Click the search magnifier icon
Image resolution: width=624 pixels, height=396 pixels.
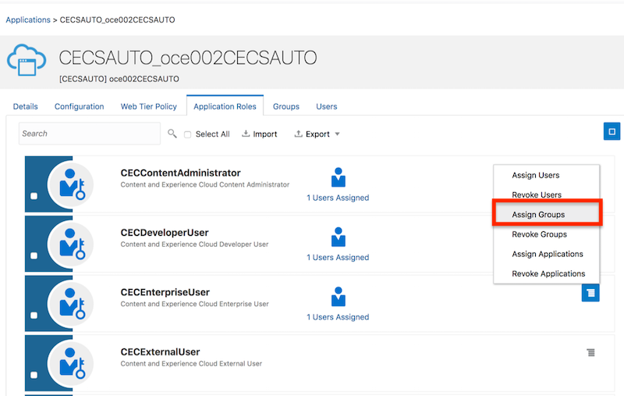coord(172,134)
